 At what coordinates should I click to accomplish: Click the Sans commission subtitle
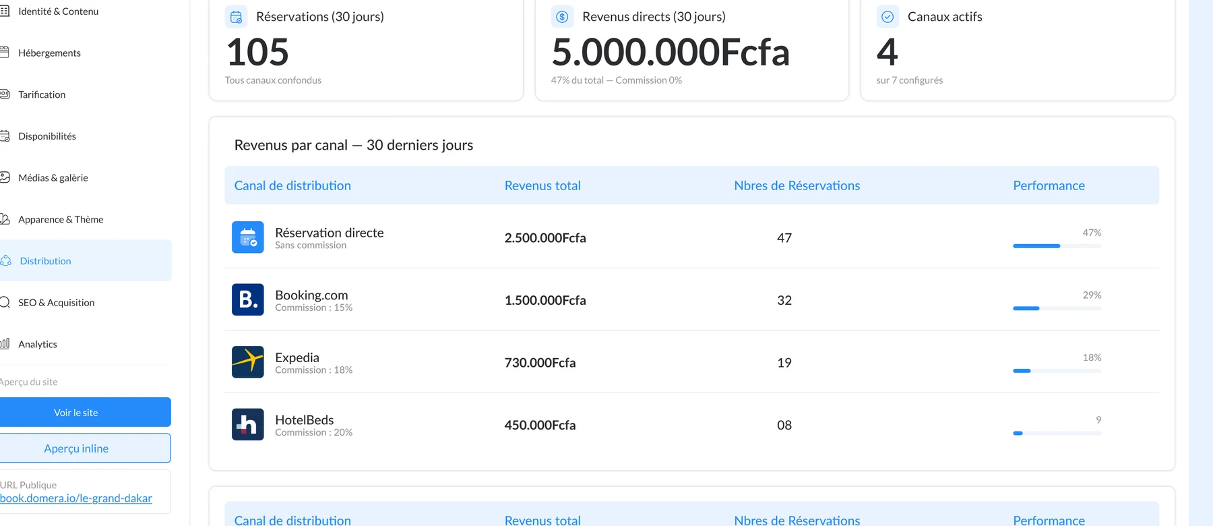pyautogui.click(x=311, y=245)
